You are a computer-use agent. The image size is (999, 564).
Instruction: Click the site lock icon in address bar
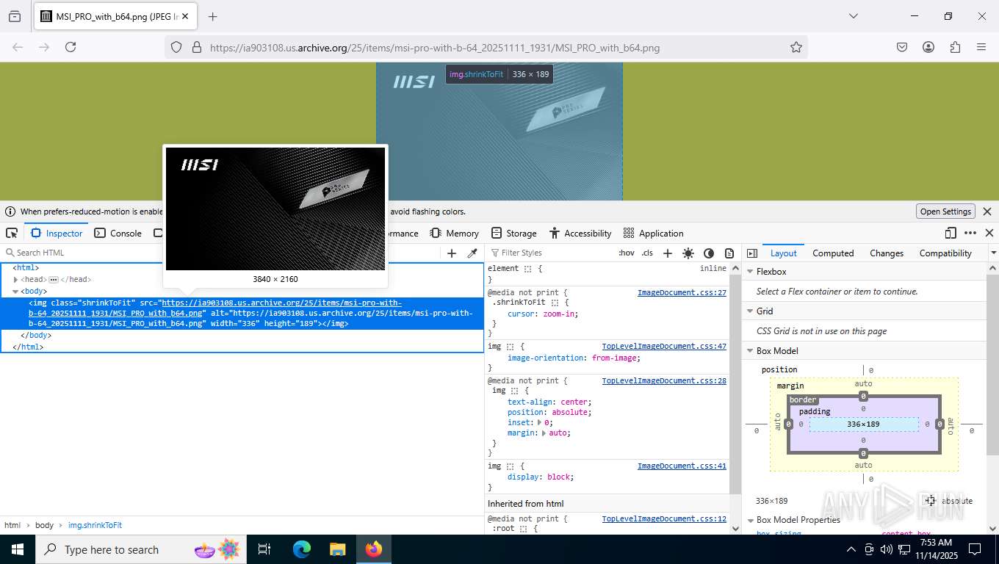tap(196, 47)
